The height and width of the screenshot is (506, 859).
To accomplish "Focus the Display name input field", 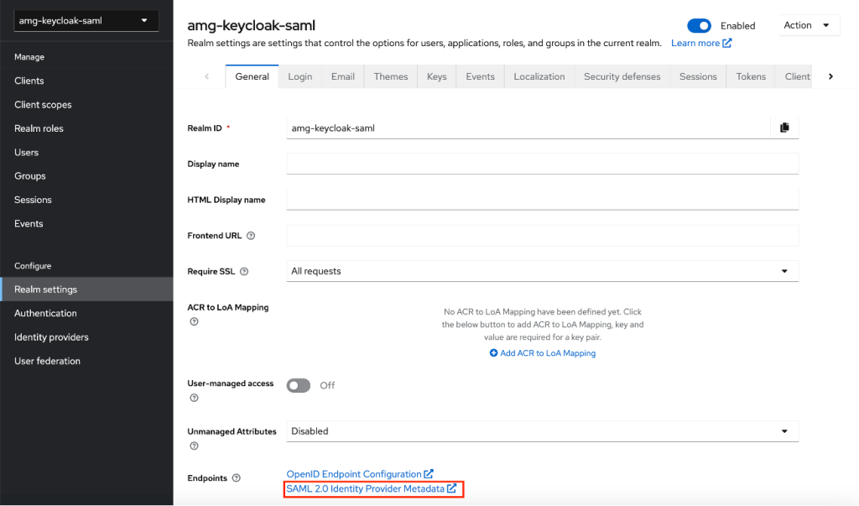I will (x=543, y=164).
